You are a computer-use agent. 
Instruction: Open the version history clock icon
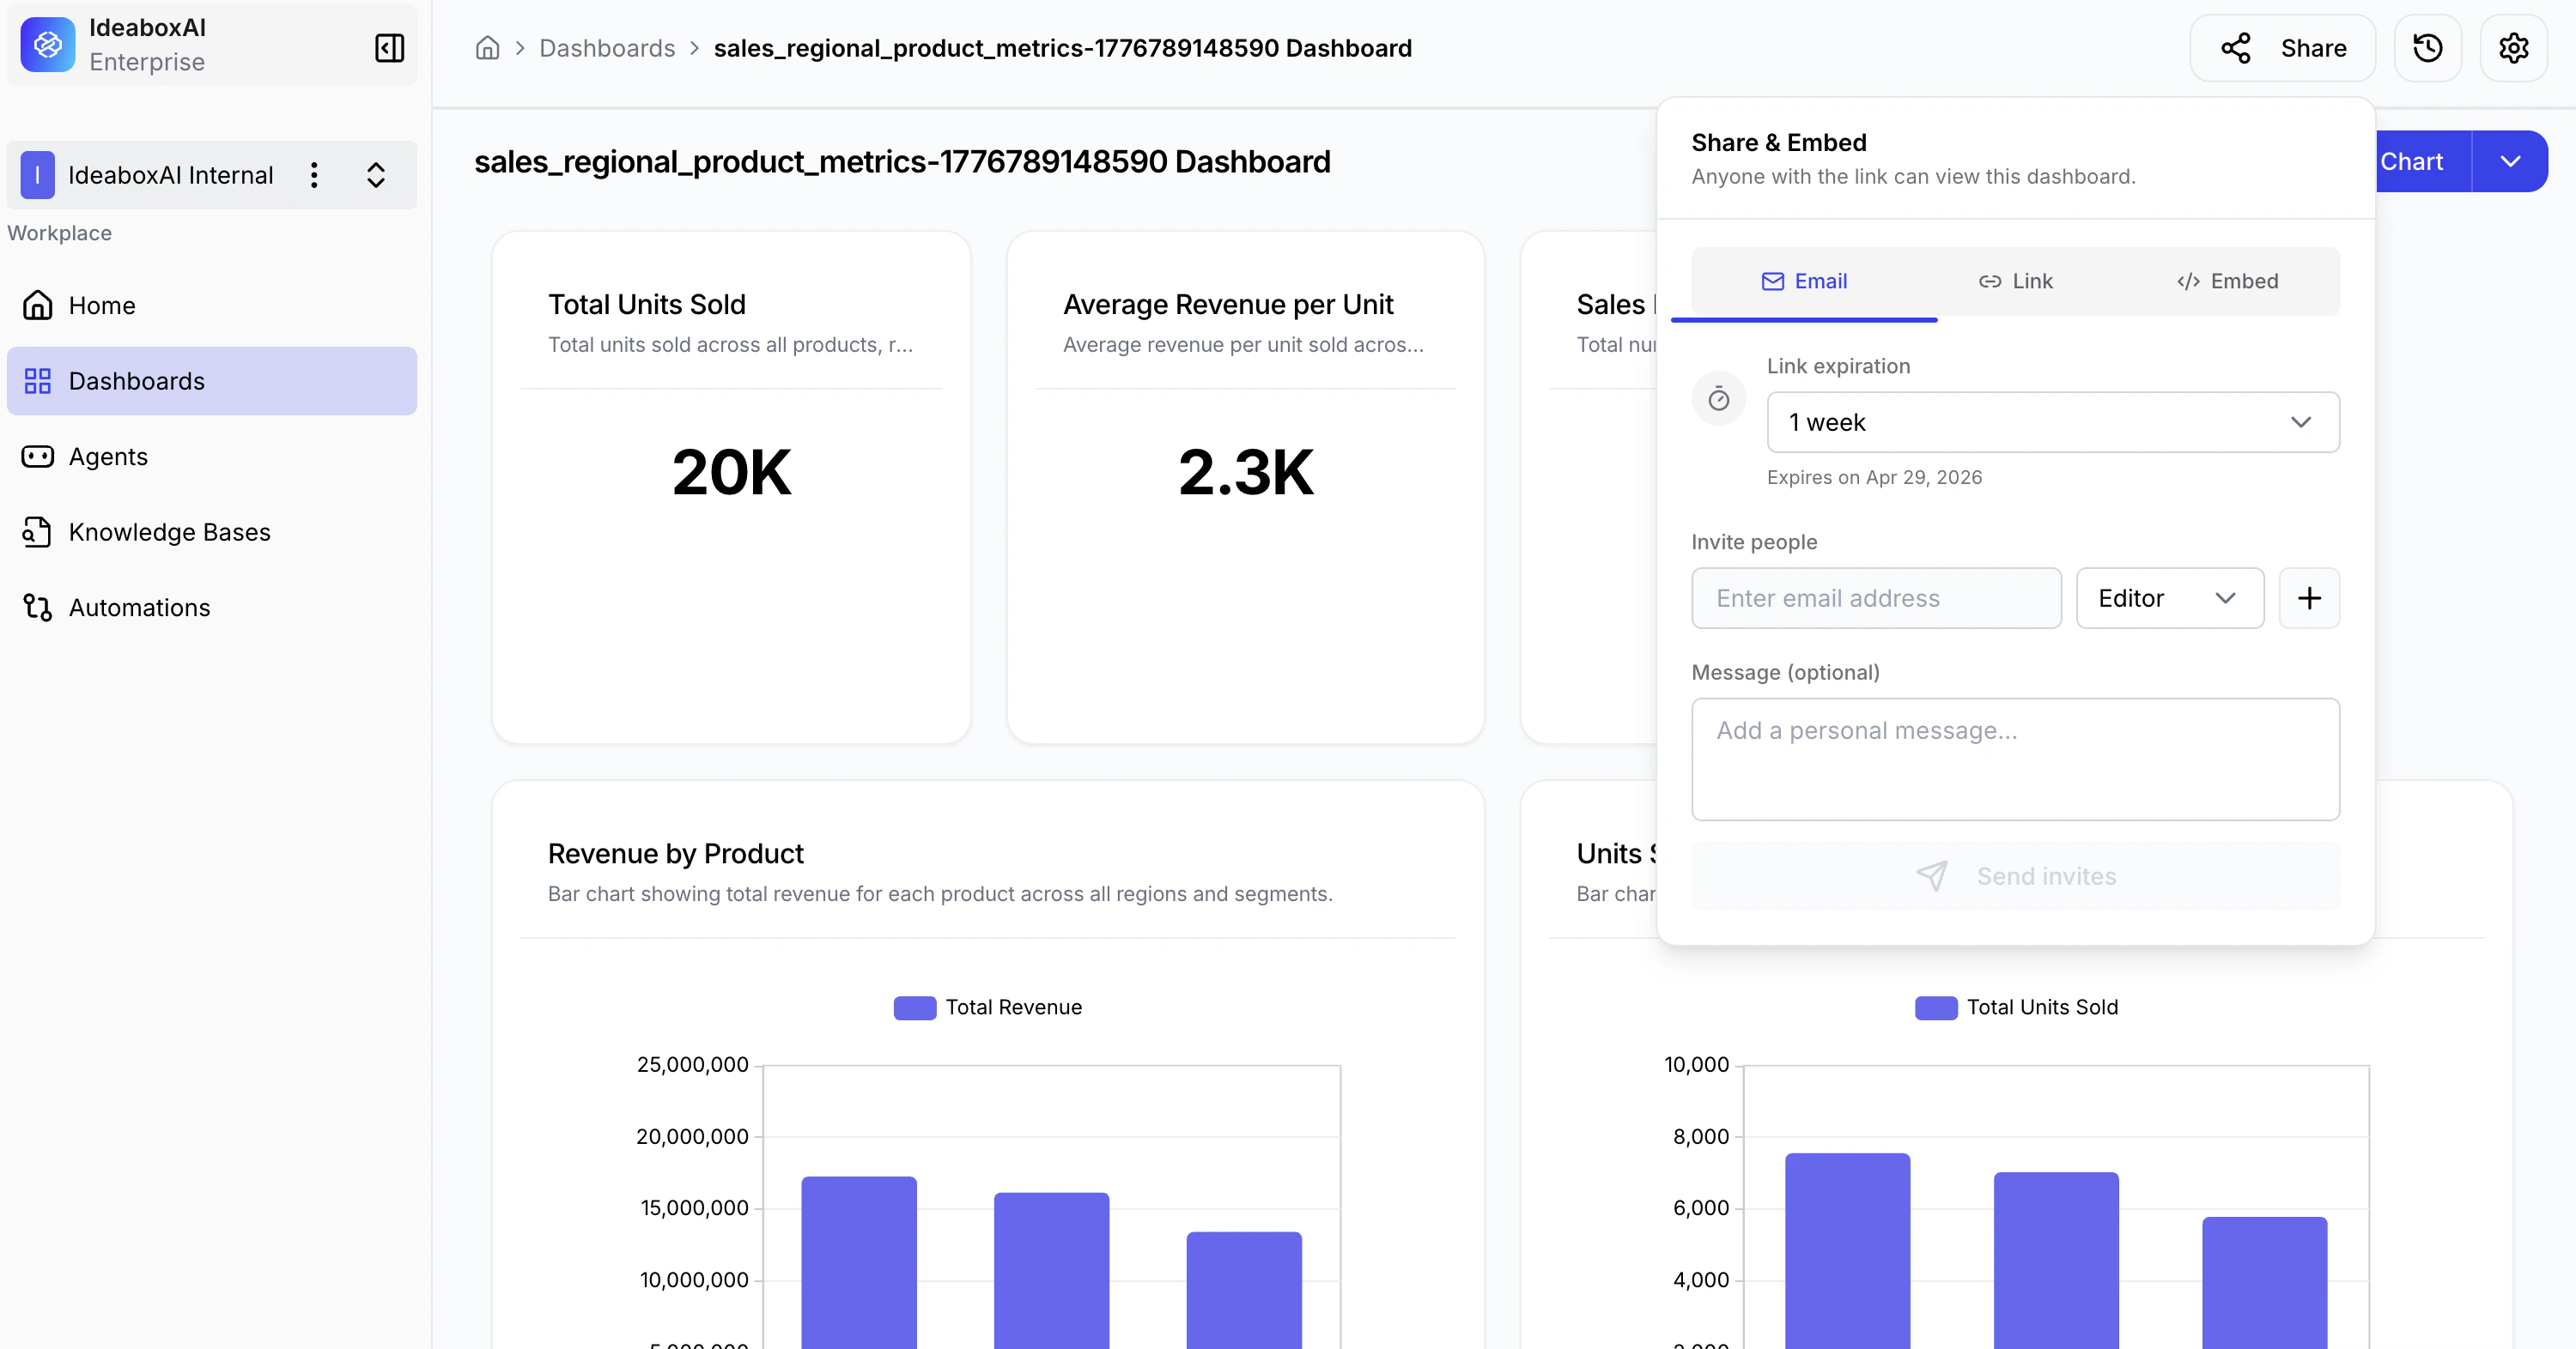tap(2427, 48)
